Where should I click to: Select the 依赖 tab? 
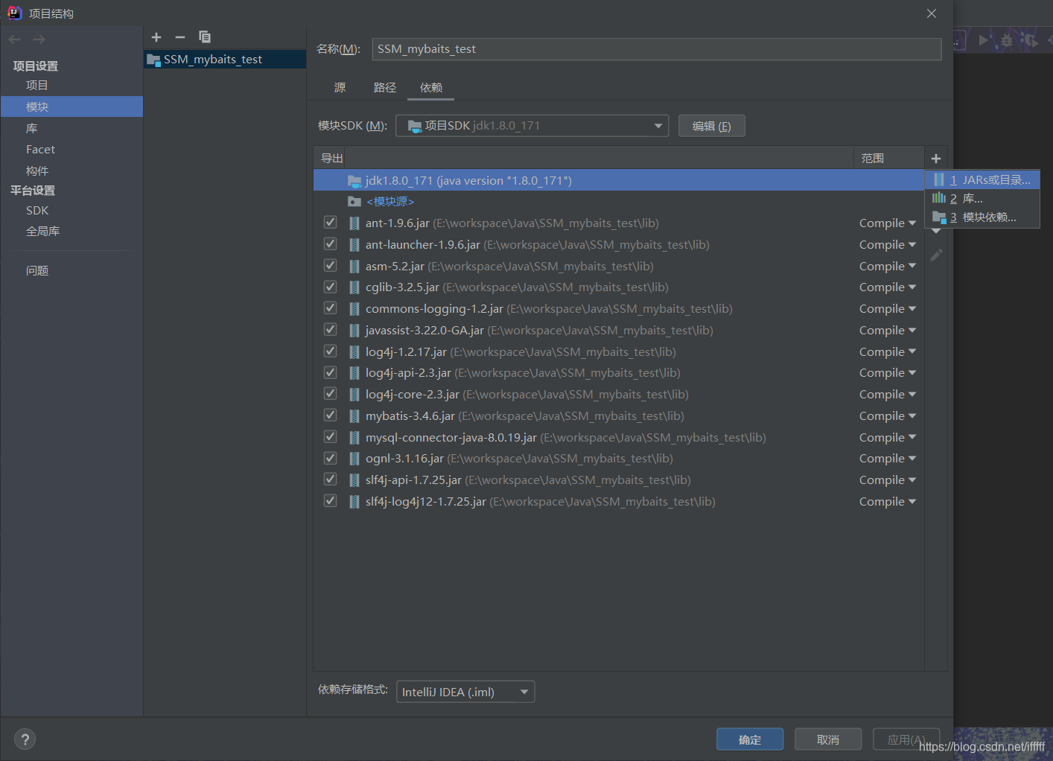[x=431, y=88]
